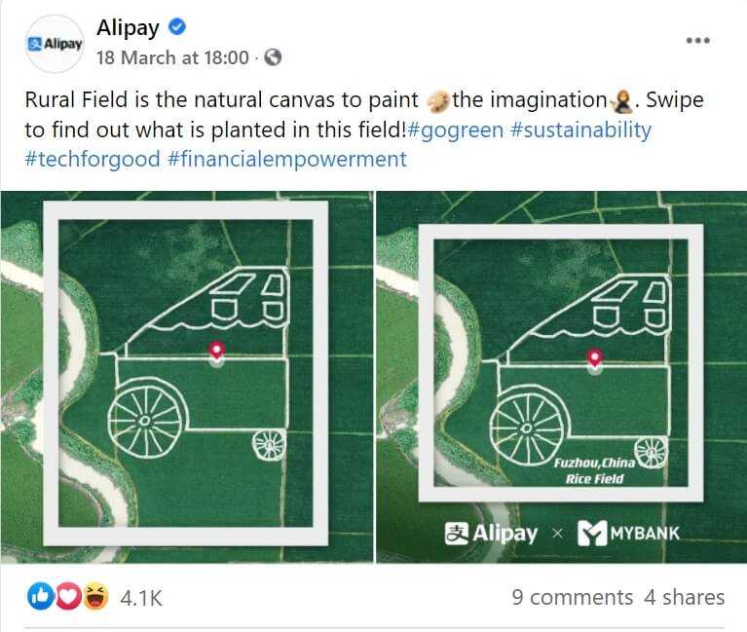Click the MYBANK logo in right photo
Image resolution: width=747 pixels, height=632 pixels.
pos(628,533)
